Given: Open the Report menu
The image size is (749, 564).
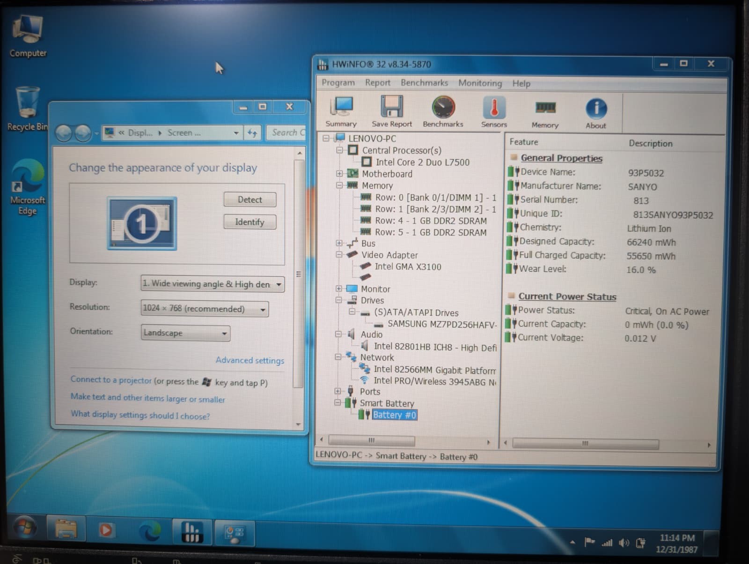Looking at the screenshot, I should (377, 83).
